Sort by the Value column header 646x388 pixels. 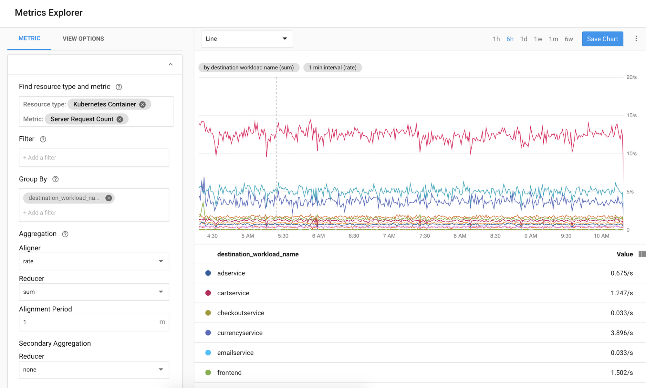[x=625, y=254]
